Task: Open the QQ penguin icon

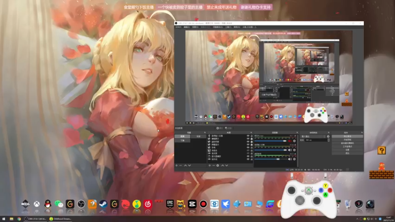Action: click(47, 204)
